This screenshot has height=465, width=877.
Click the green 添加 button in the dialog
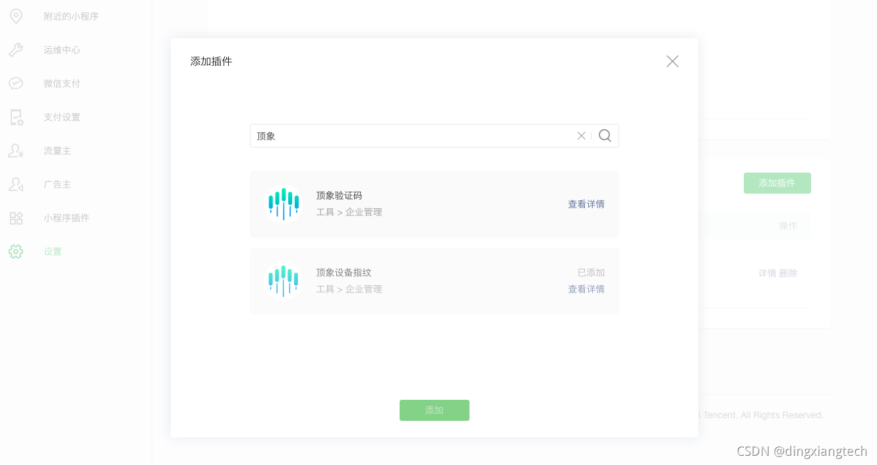[435, 410]
